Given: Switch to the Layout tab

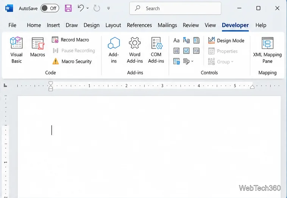Looking at the screenshot, I should click(x=113, y=25).
